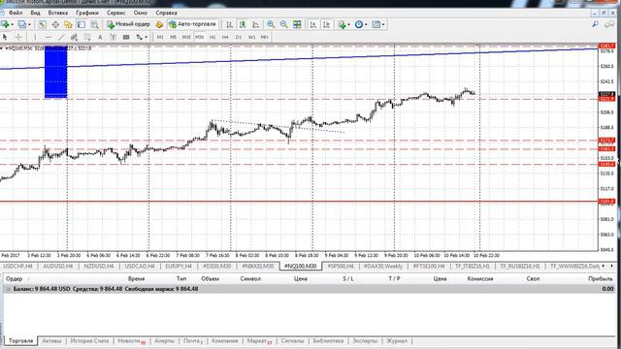Select the vertical line tool
621x349 pixels.
(x=35, y=37)
